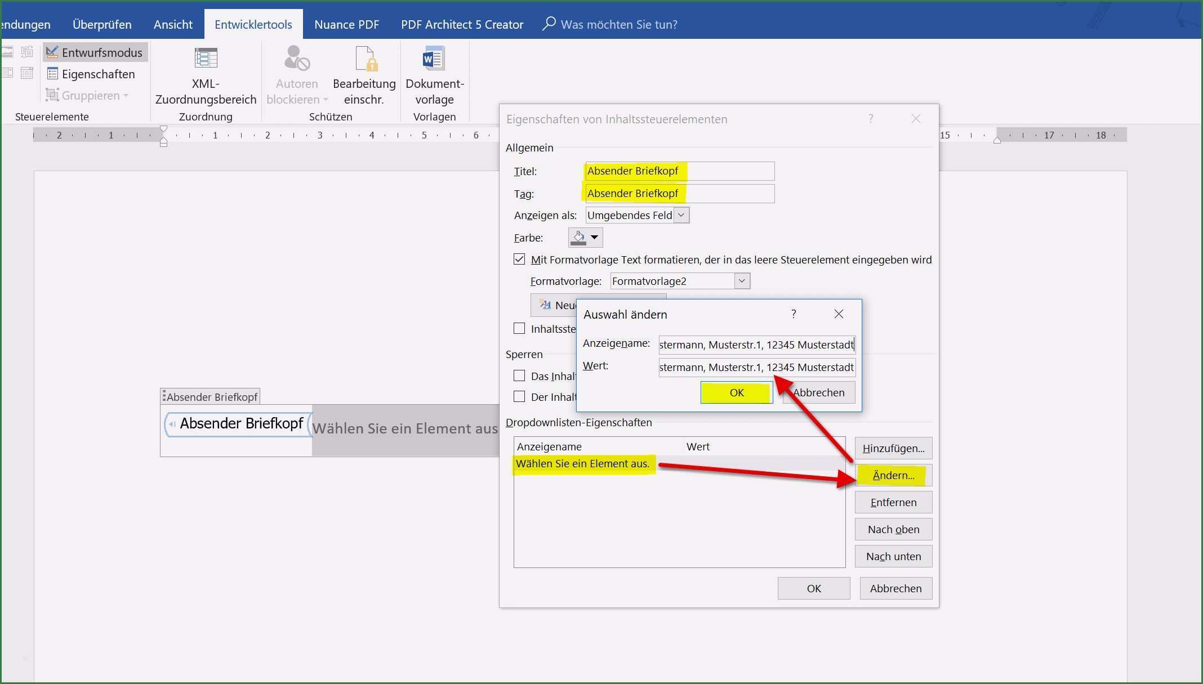Click the Autoren blockieren icon

click(x=296, y=59)
